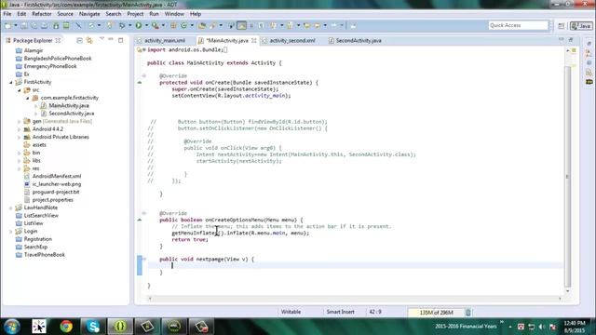Expand the folded import statements
Image resolution: width=596 pixels, height=335 pixels.
pyautogui.click(x=144, y=49)
